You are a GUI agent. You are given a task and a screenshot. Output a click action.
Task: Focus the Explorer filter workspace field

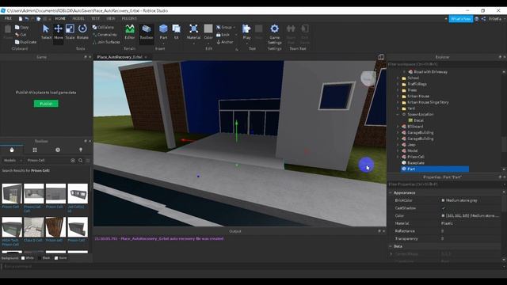click(444, 64)
